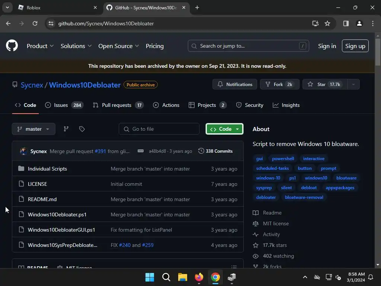This screenshot has height=286, width=381.
Task: Open the README.md file
Action: point(42,199)
